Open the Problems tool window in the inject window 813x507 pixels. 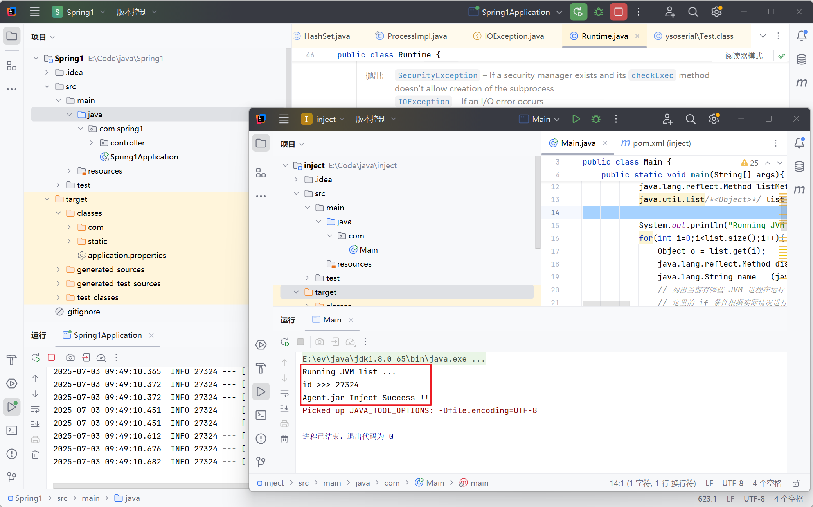(261, 439)
